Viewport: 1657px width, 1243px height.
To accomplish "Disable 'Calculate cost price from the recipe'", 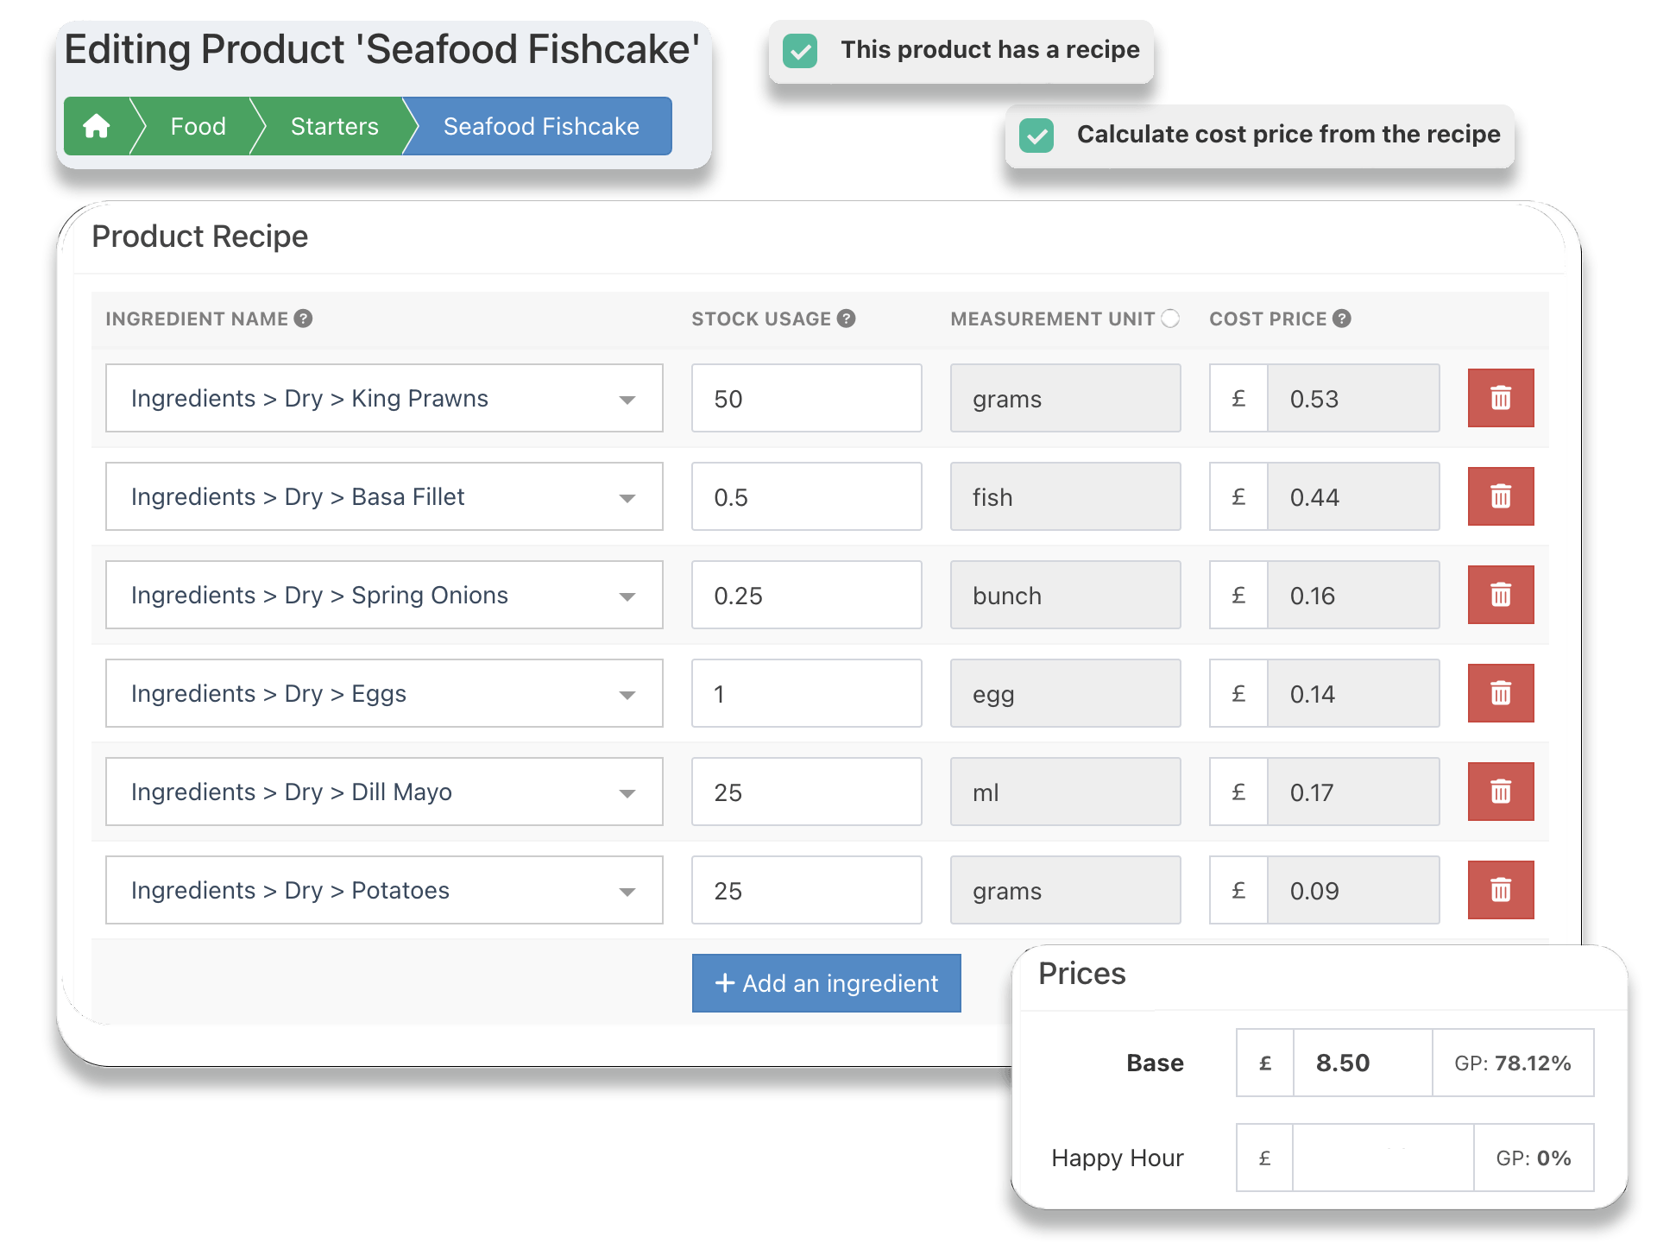I will 1037,136.
